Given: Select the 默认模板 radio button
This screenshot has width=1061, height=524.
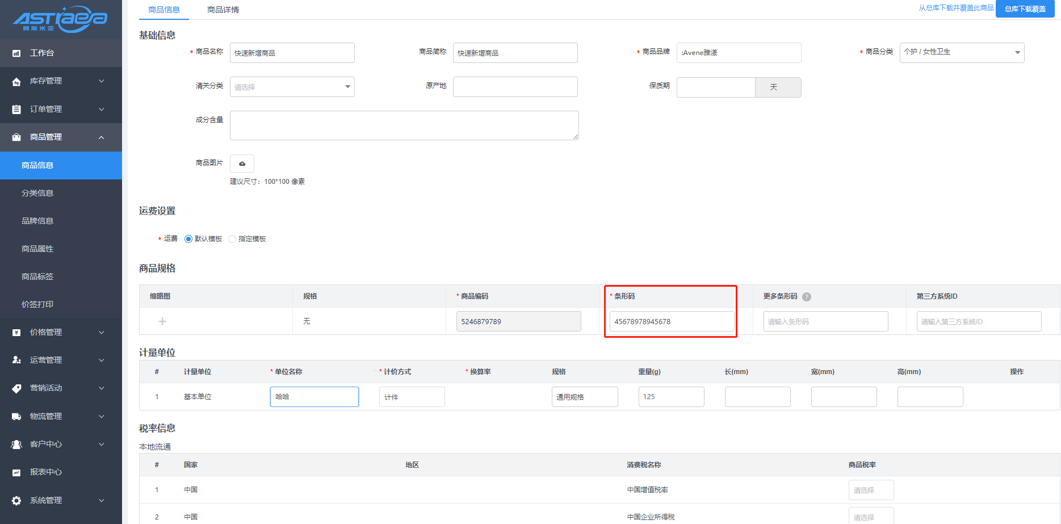Looking at the screenshot, I should [x=188, y=239].
